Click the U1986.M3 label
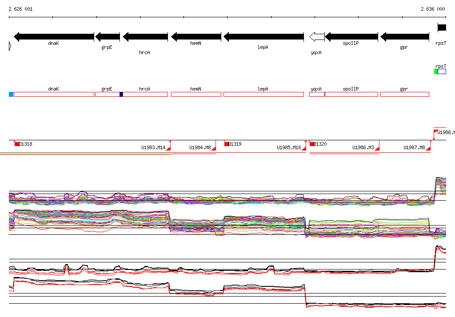This screenshot has height=317, width=455. click(363, 148)
